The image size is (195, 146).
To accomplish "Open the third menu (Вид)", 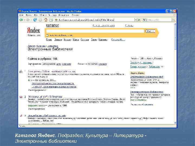I will point(36,15).
